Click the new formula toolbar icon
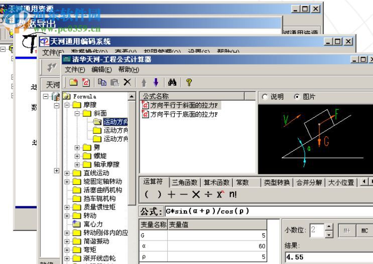 pos(86,82)
